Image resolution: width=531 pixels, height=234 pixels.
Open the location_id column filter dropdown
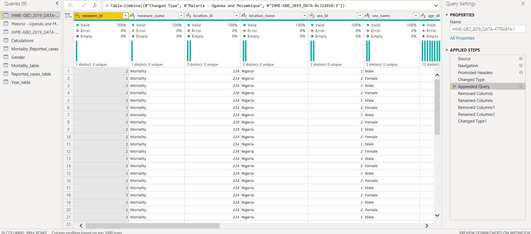pos(237,16)
